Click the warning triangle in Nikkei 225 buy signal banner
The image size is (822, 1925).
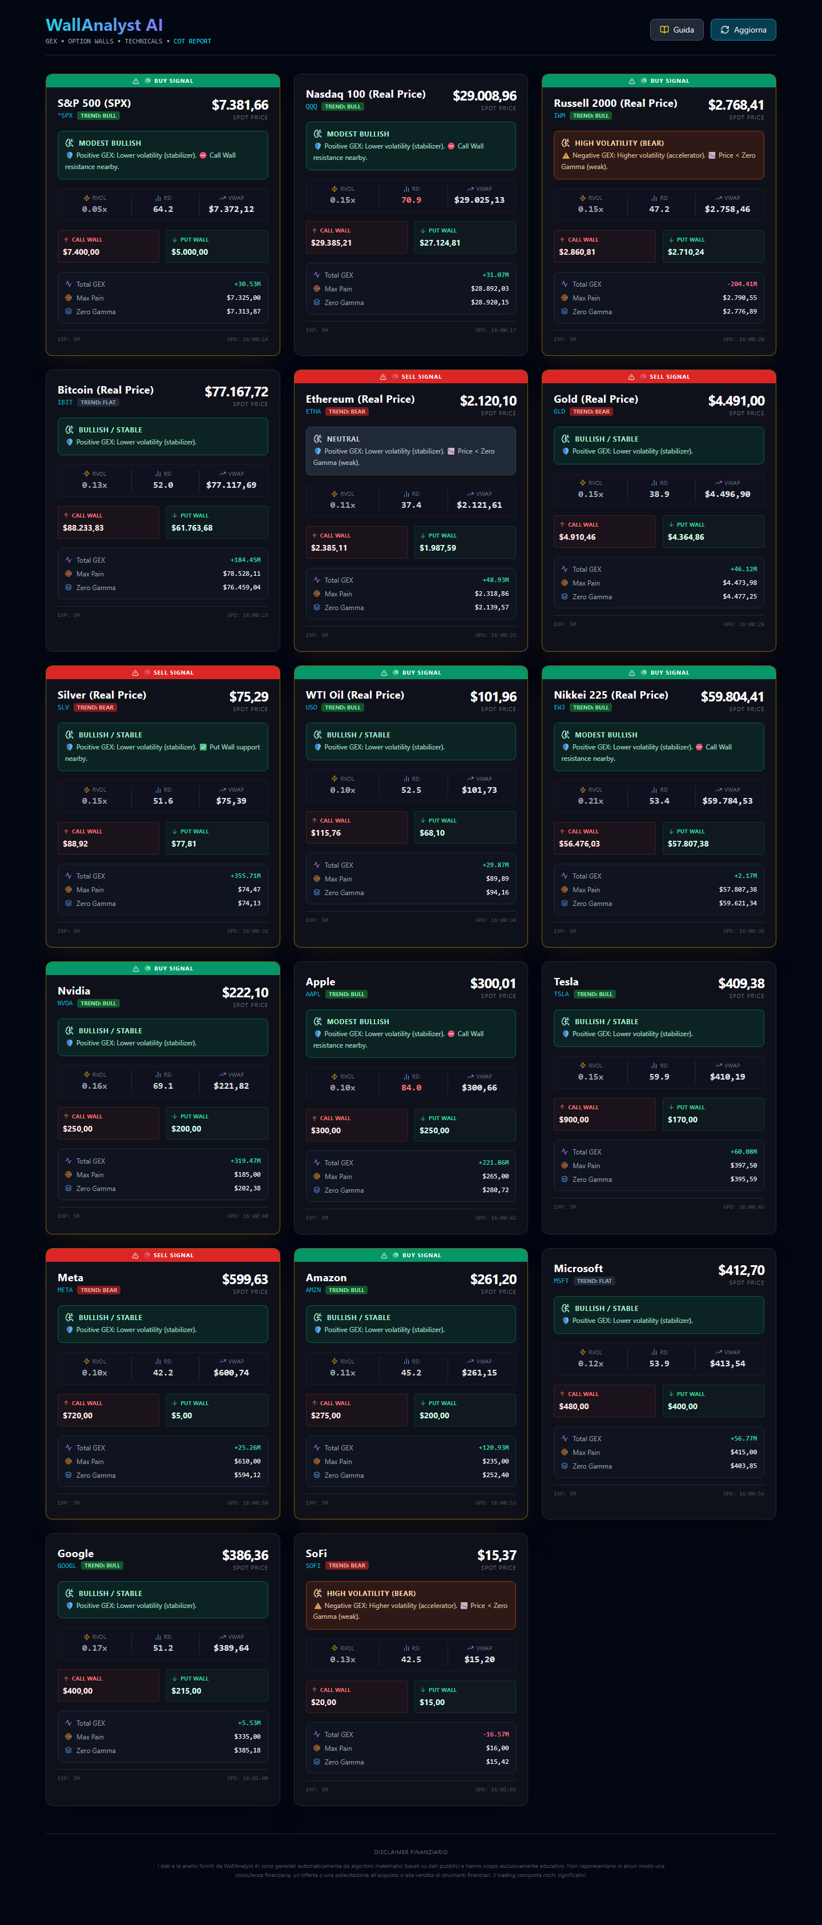click(x=631, y=673)
